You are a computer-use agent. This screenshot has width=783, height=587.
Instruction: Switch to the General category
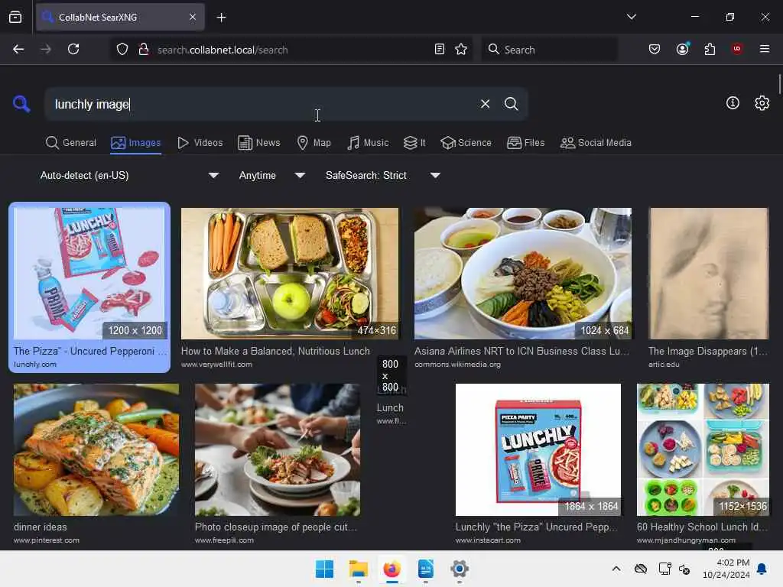click(71, 143)
